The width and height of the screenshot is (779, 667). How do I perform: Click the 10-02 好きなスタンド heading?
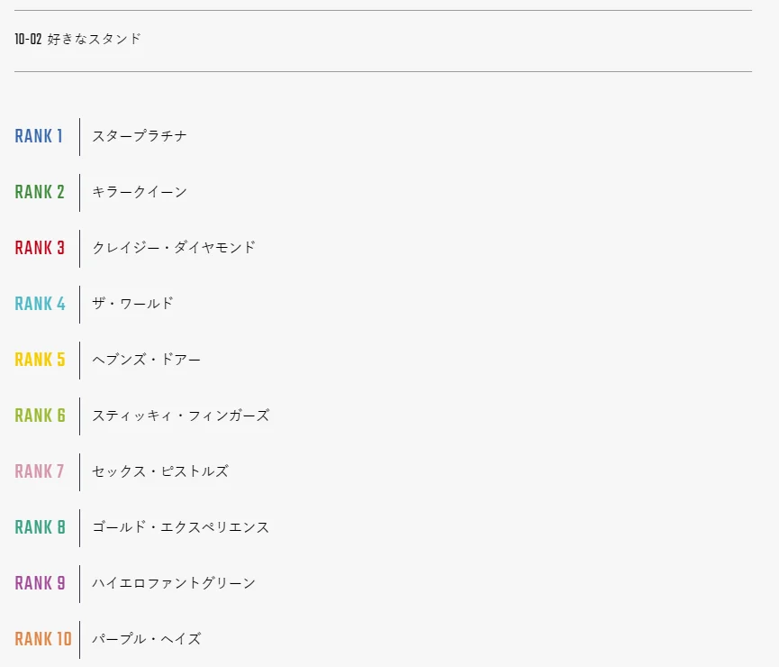(x=78, y=39)
